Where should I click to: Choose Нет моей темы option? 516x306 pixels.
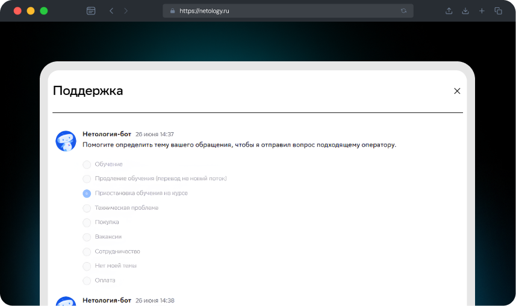[x=87, y=266]
